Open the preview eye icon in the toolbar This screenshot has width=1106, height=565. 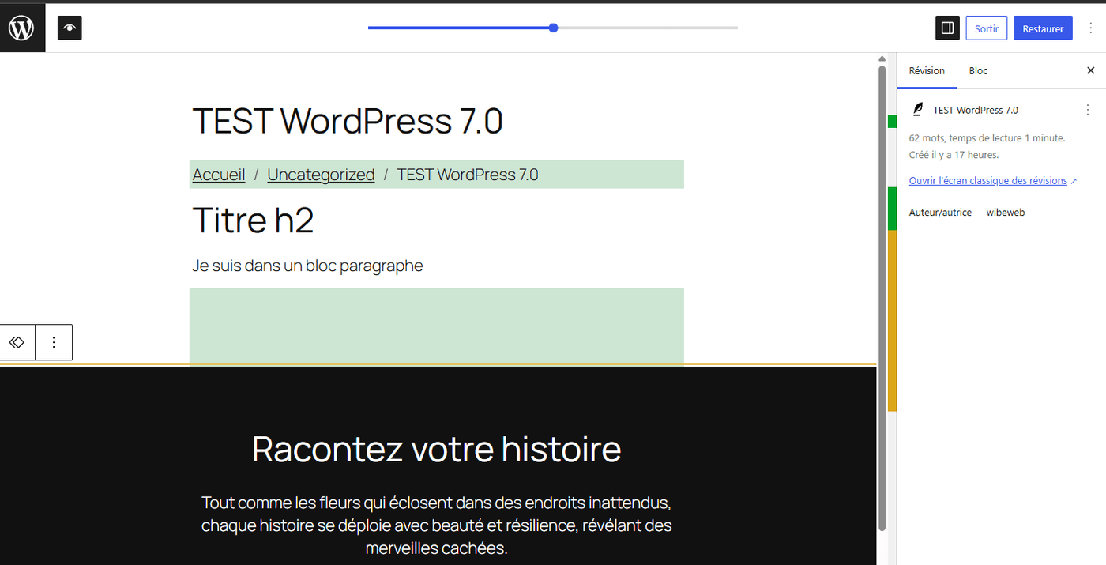[69, 28]
